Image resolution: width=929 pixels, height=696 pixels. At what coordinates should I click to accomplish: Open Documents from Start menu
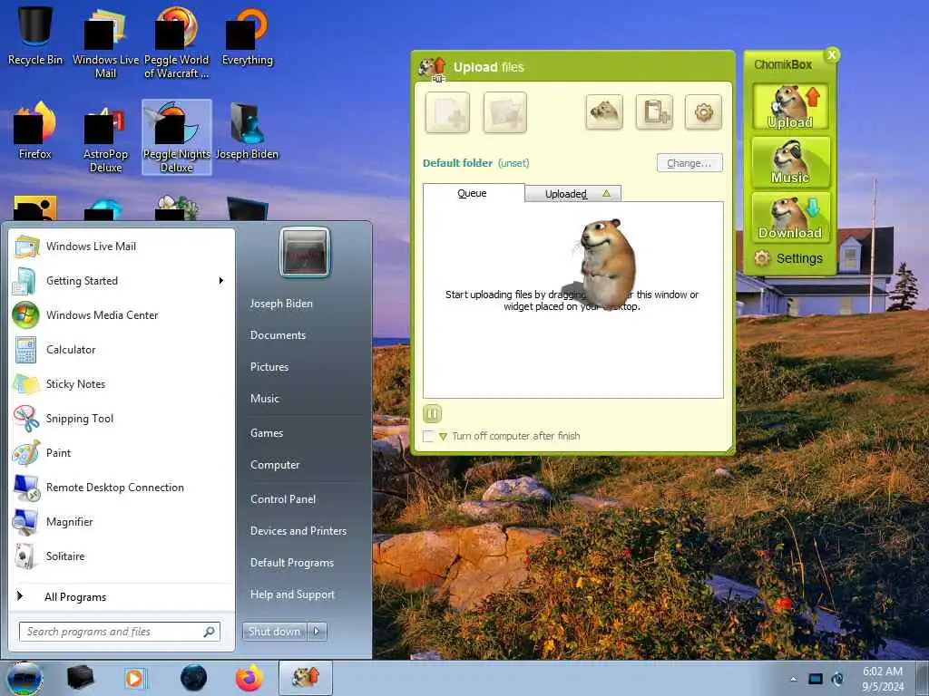[x=278, y=335]
